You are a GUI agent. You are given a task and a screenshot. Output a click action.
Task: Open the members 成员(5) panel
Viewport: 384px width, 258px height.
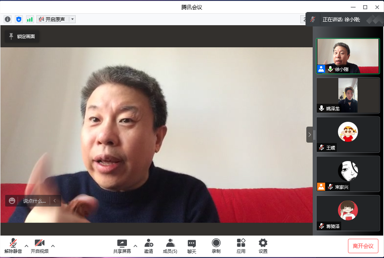tap(170, 245)
